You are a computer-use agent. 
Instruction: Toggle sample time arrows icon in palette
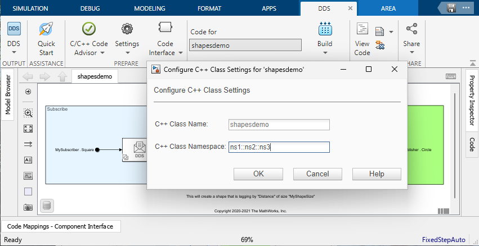click(x=28, y=144)
